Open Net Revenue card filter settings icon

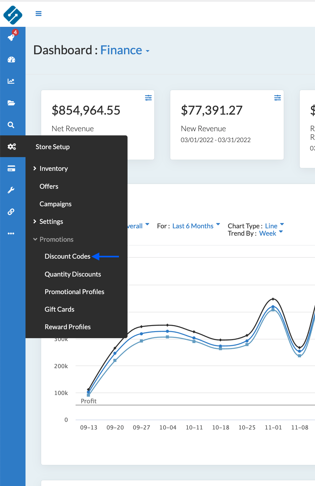tap(148, 98)
